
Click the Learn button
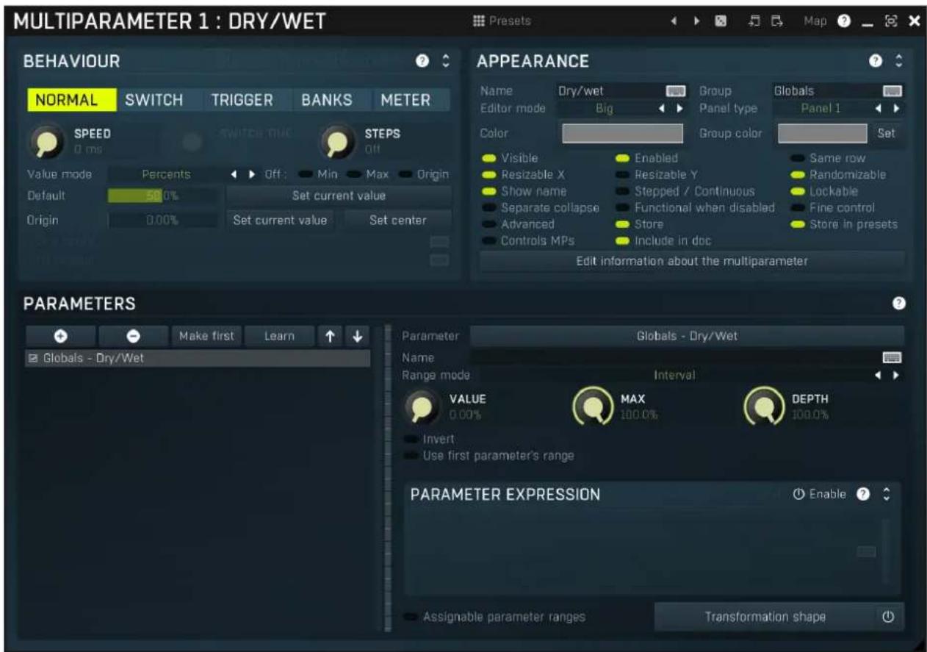[x=279, y=336]
